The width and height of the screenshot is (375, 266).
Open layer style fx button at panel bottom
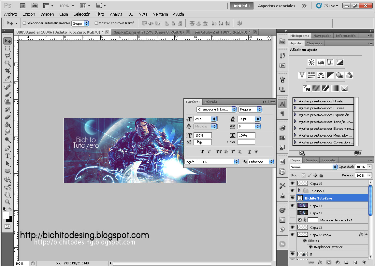[x=320, y=263]
